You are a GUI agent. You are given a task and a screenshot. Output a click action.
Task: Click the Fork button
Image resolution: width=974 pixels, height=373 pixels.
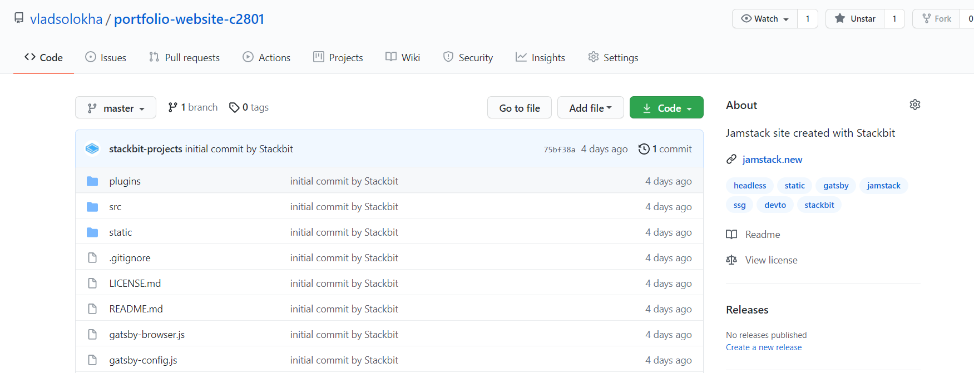(937, 19)
